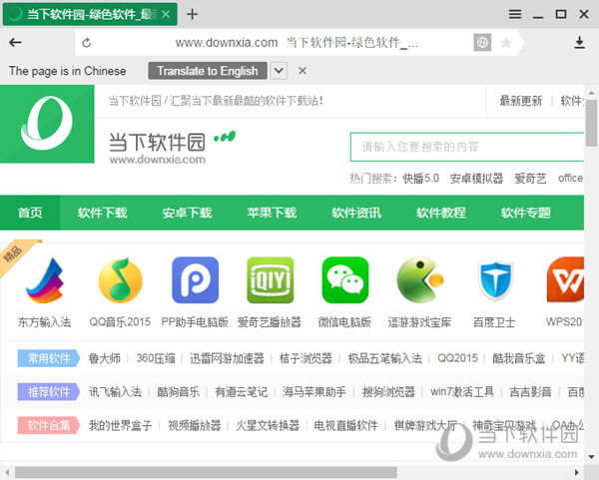Click the green 当下软件园 site logo
599x480 pixels.
47,124
